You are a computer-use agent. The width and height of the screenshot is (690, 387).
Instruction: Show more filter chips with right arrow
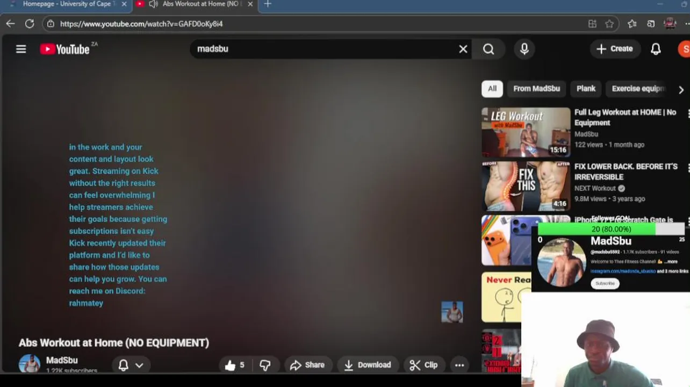[x=681, y=90]
